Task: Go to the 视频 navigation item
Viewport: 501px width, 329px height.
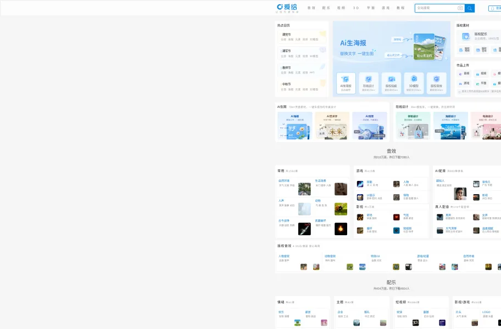Action: [x=341, y=8]
